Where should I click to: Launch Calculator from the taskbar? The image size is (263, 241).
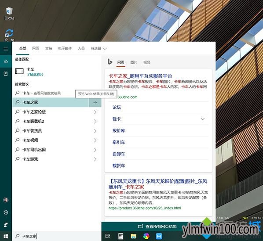pyautogui.click(x=121, y=236)
